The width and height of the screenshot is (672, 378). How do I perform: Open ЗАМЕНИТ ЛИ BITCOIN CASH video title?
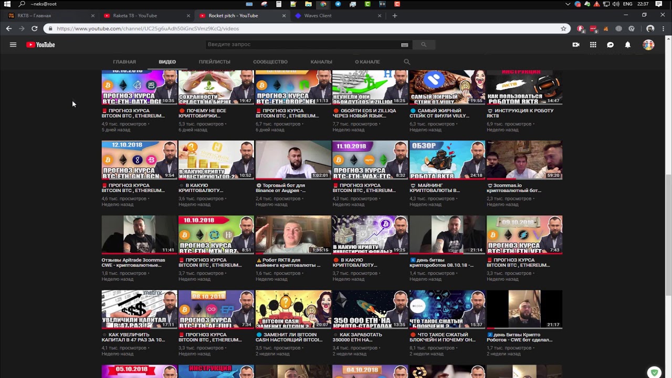coord(289,337)
